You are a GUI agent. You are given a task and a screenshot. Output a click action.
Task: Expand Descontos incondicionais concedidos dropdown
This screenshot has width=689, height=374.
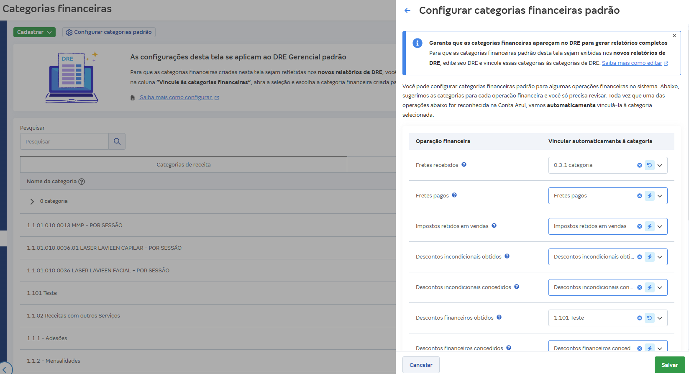(x=660, y=287)
